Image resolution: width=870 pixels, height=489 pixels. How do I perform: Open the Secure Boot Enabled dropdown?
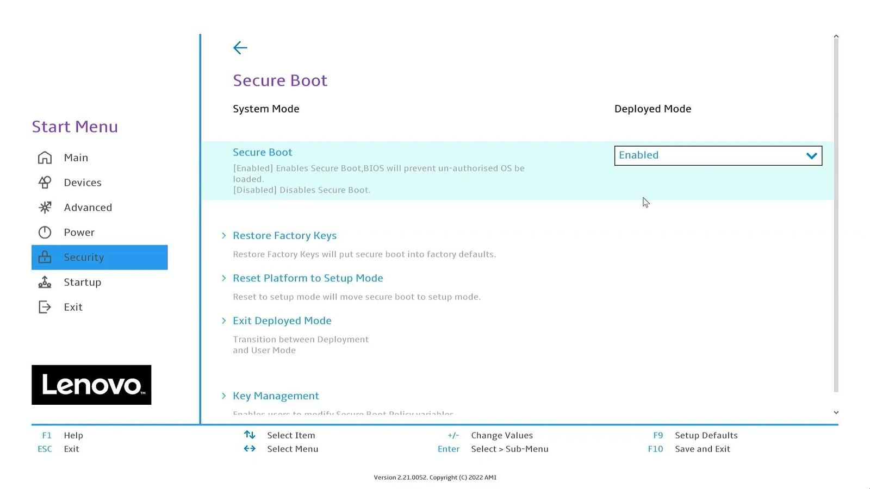tap(718, 155)
